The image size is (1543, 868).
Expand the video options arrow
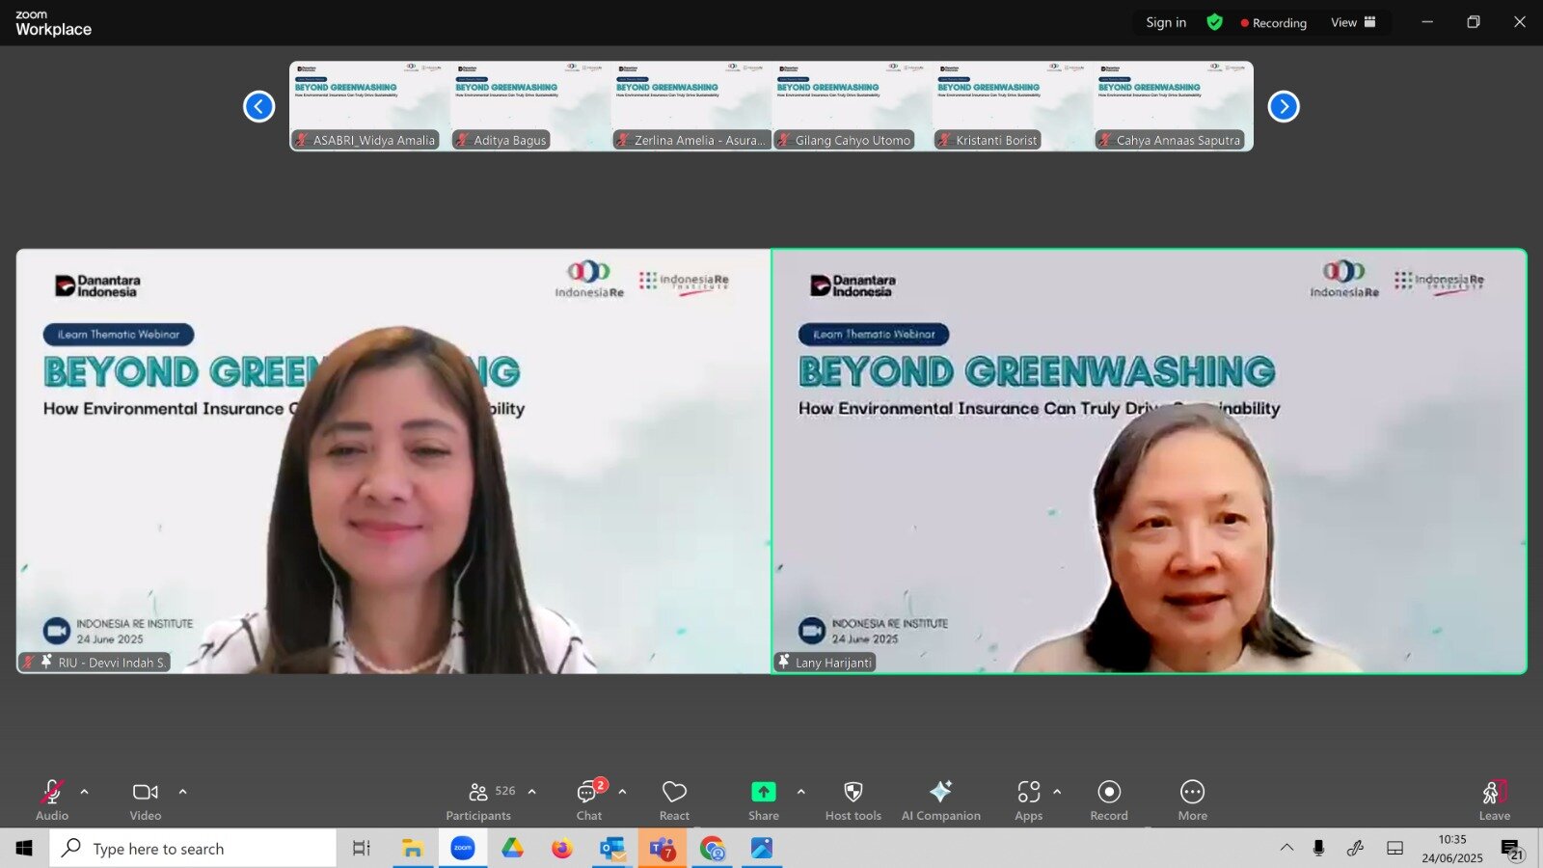pyautogui.click(x=183, y=792)
